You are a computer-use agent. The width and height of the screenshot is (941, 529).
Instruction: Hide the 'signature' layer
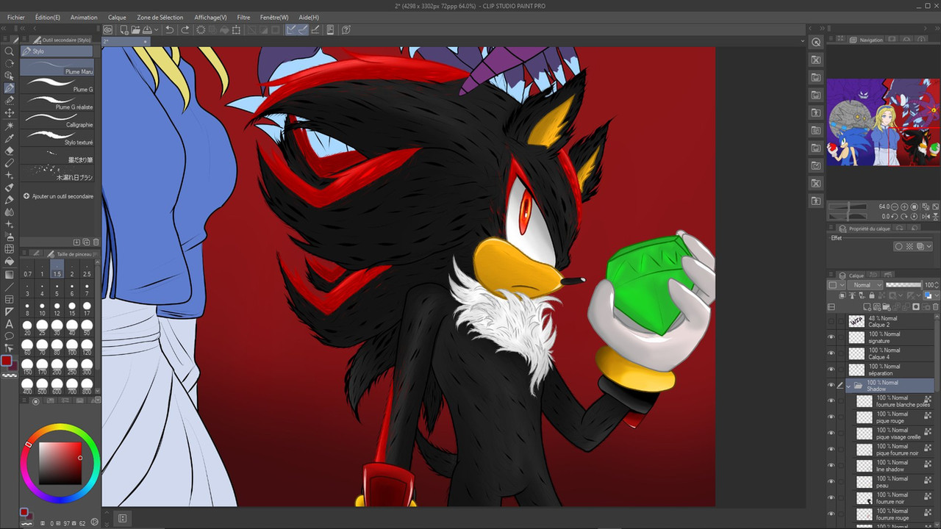[x=831, y=338]
